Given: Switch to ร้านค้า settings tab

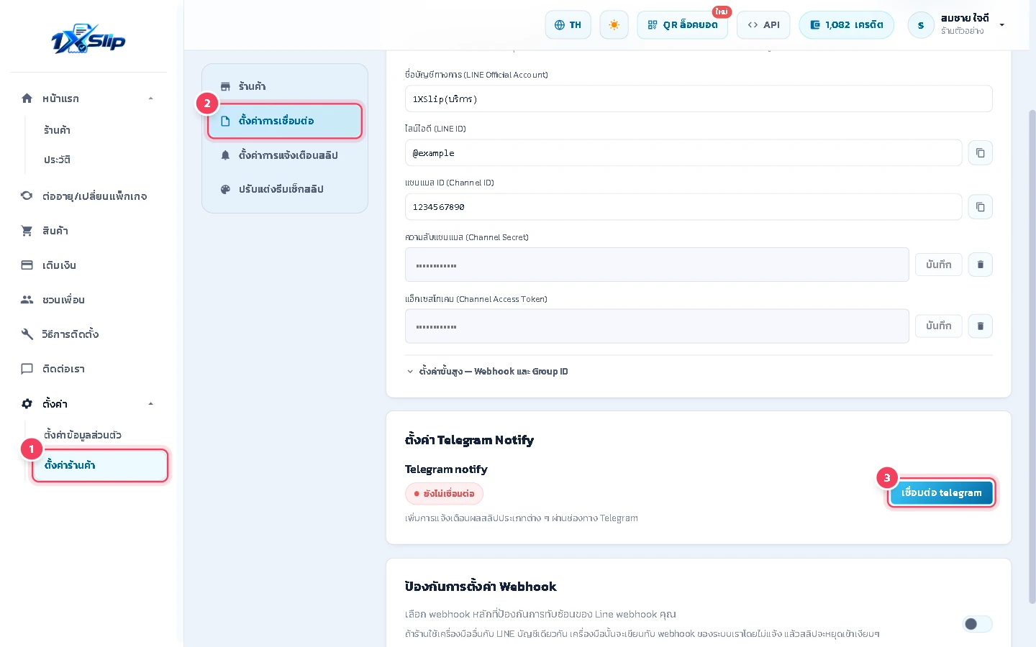Looking at the screenshot, I should pos(285,86).
